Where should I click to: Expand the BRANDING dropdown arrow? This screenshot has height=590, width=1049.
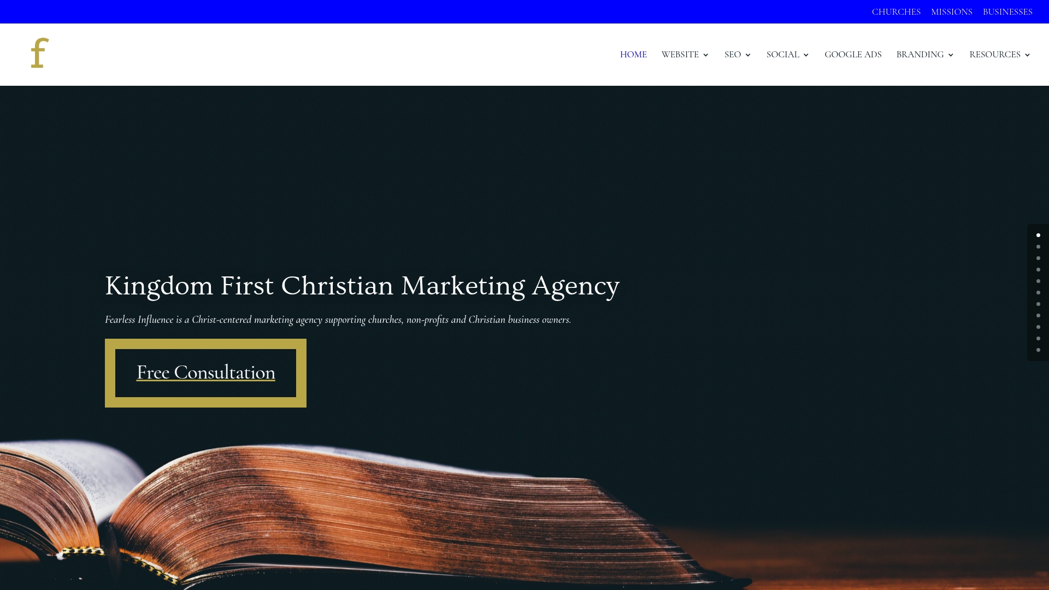(x=951, y=55)
